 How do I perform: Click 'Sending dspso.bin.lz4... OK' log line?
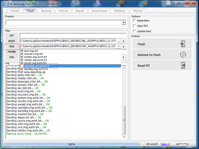24,117
